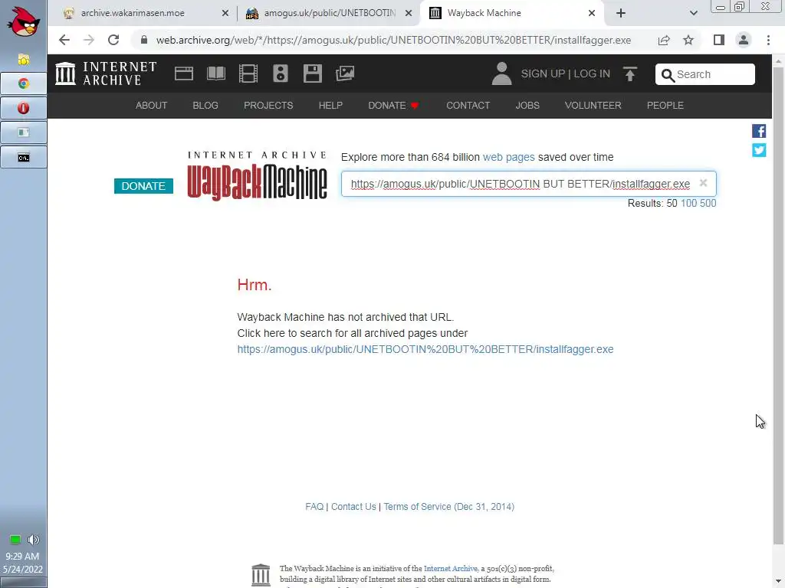Image resolution: width=785 pixels, height=588 pixels.
Task: Click the LOG IN link
Action: coord(592,74)
